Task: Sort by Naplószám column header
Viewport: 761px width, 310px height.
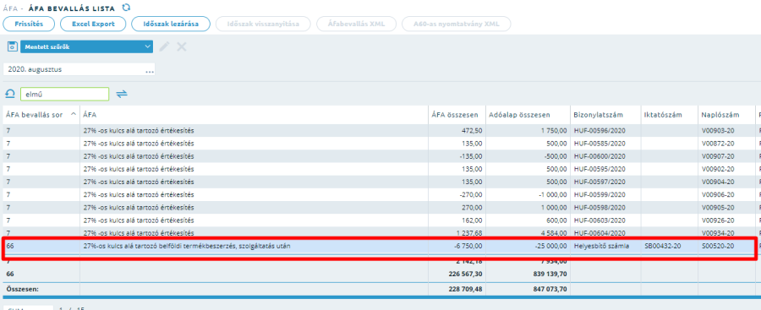Action: point(726,115)
